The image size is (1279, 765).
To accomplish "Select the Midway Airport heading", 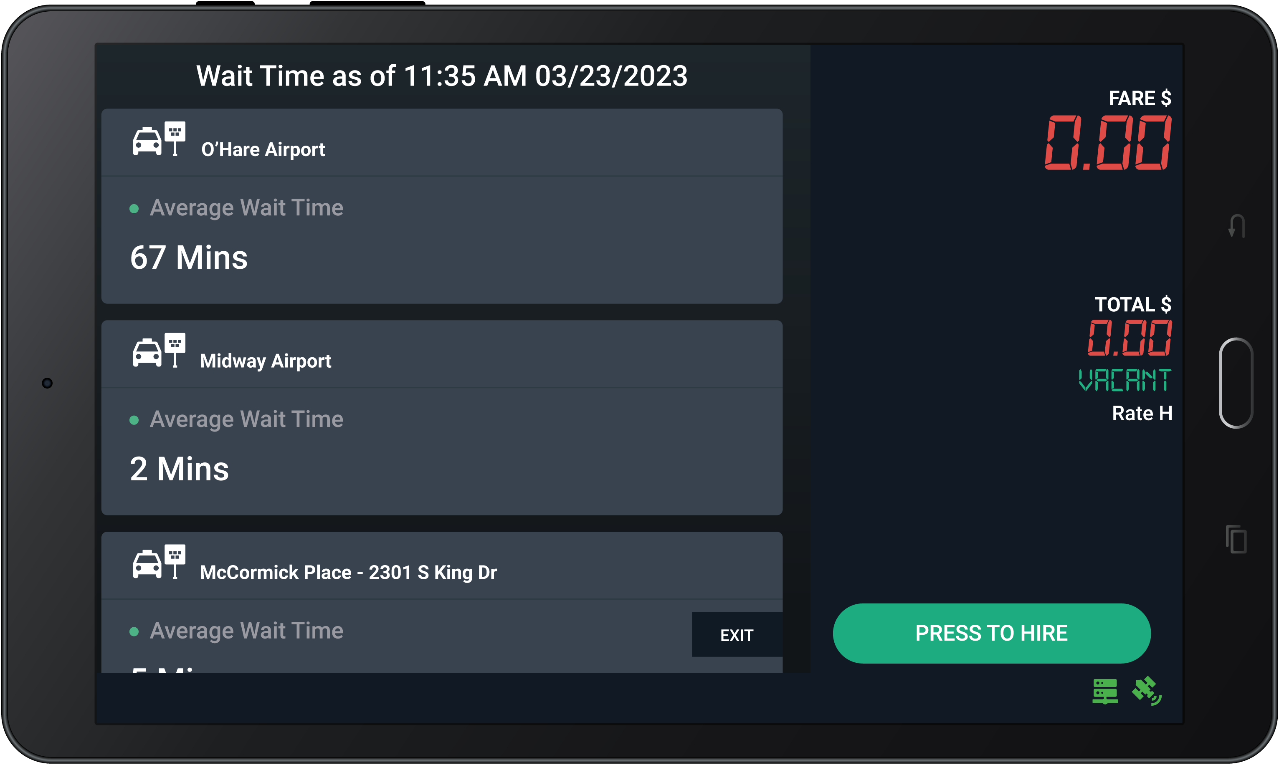I will point(265,361).
